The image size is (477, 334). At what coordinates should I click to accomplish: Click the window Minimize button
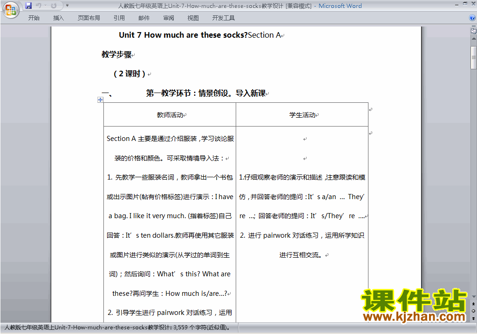pos(457,4)
